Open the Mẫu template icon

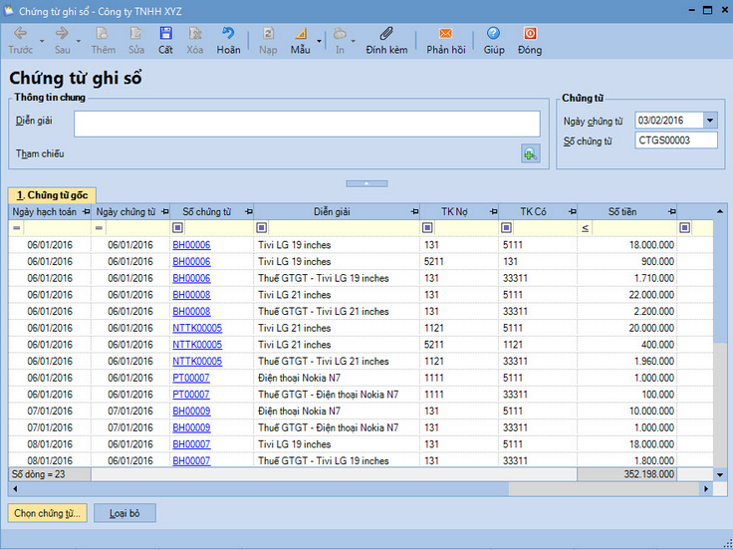pyautogui.click(x=301, y=33)
